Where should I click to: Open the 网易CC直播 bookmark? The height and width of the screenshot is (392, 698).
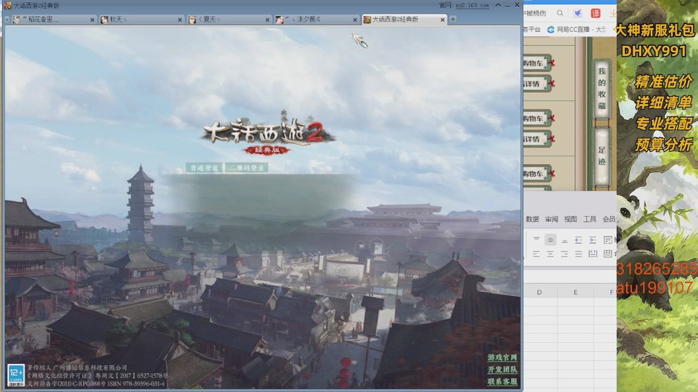point(576,29)
